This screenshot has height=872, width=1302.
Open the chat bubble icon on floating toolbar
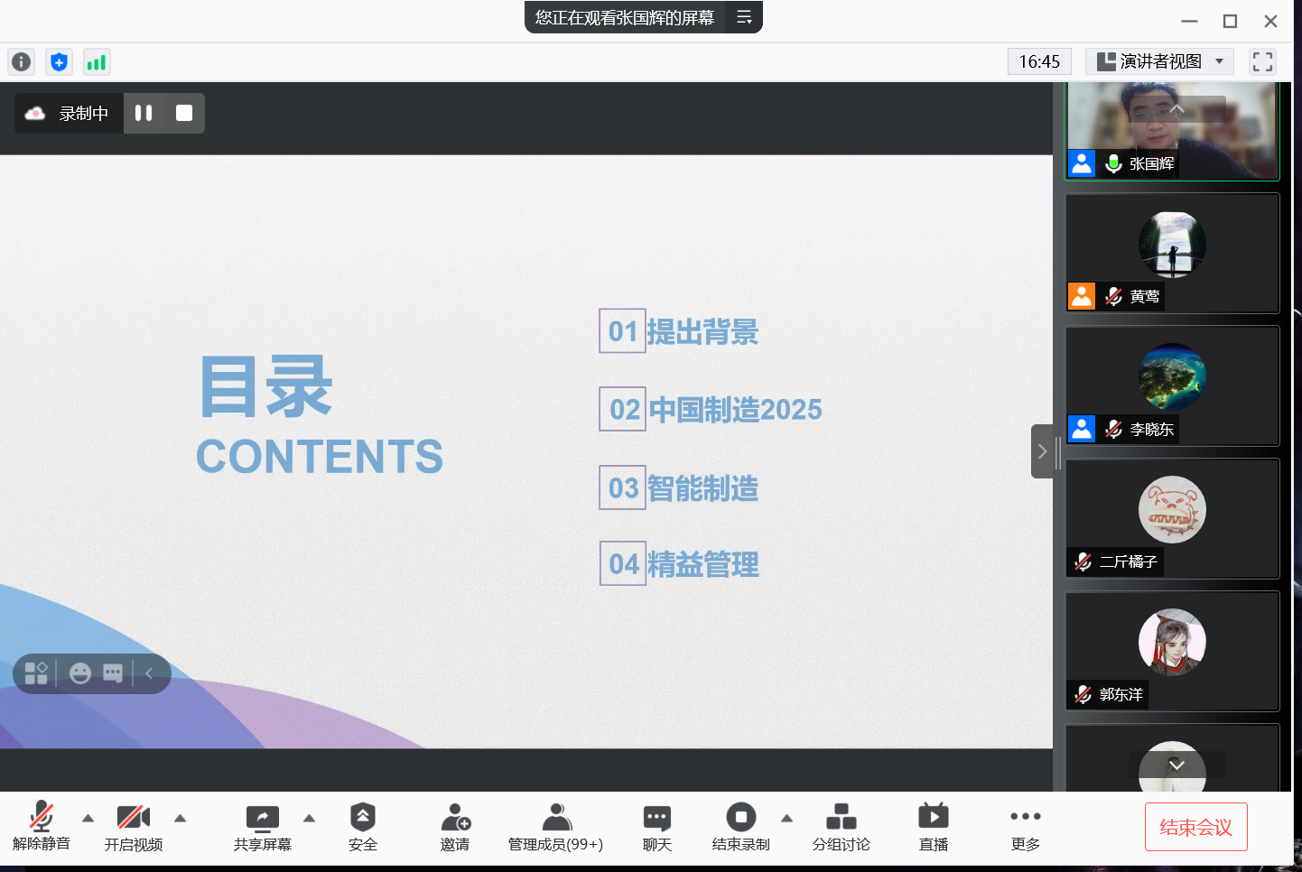point(113,673)
